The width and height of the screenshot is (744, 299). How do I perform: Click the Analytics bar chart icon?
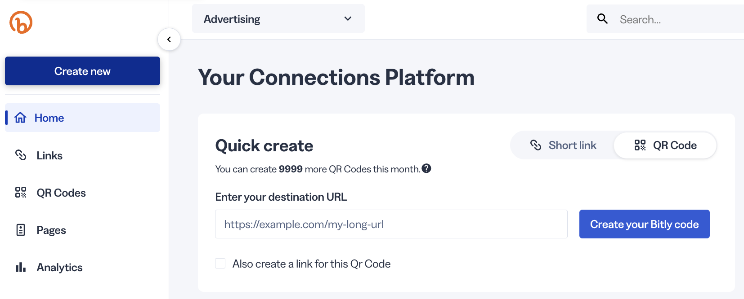coord(21,268)
